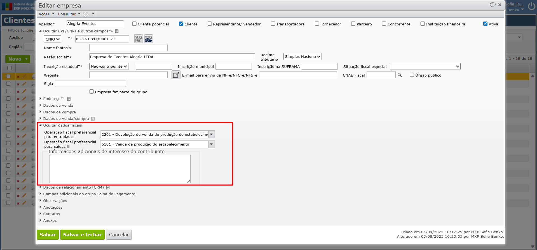Expand the Anexos section
Image resolution: width=537 pixels, height=250 pixels.
coord(48,221)
